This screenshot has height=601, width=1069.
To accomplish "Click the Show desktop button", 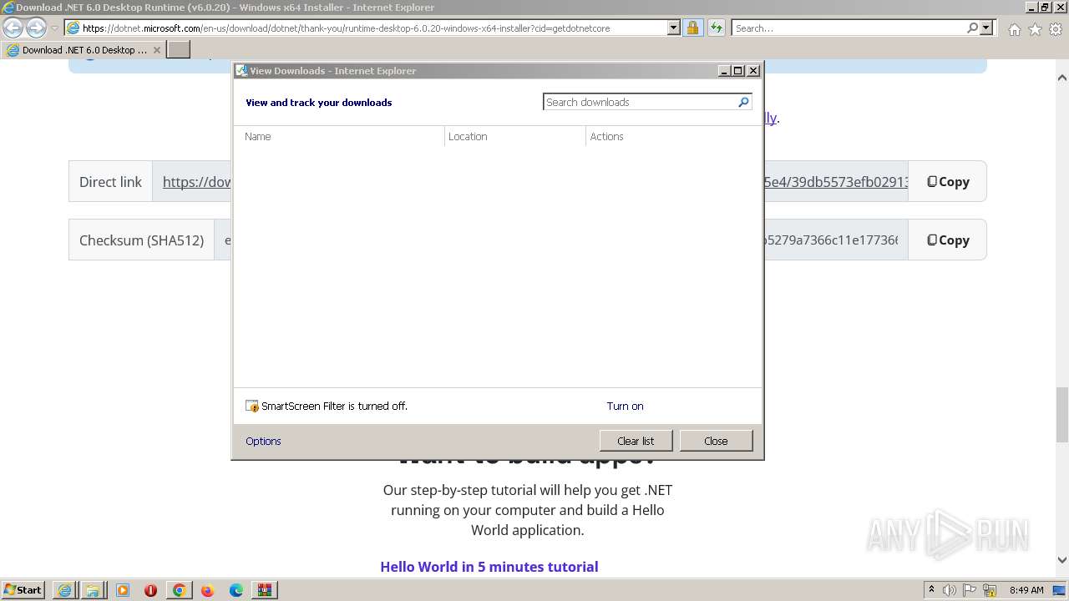I will point(1060,590).
